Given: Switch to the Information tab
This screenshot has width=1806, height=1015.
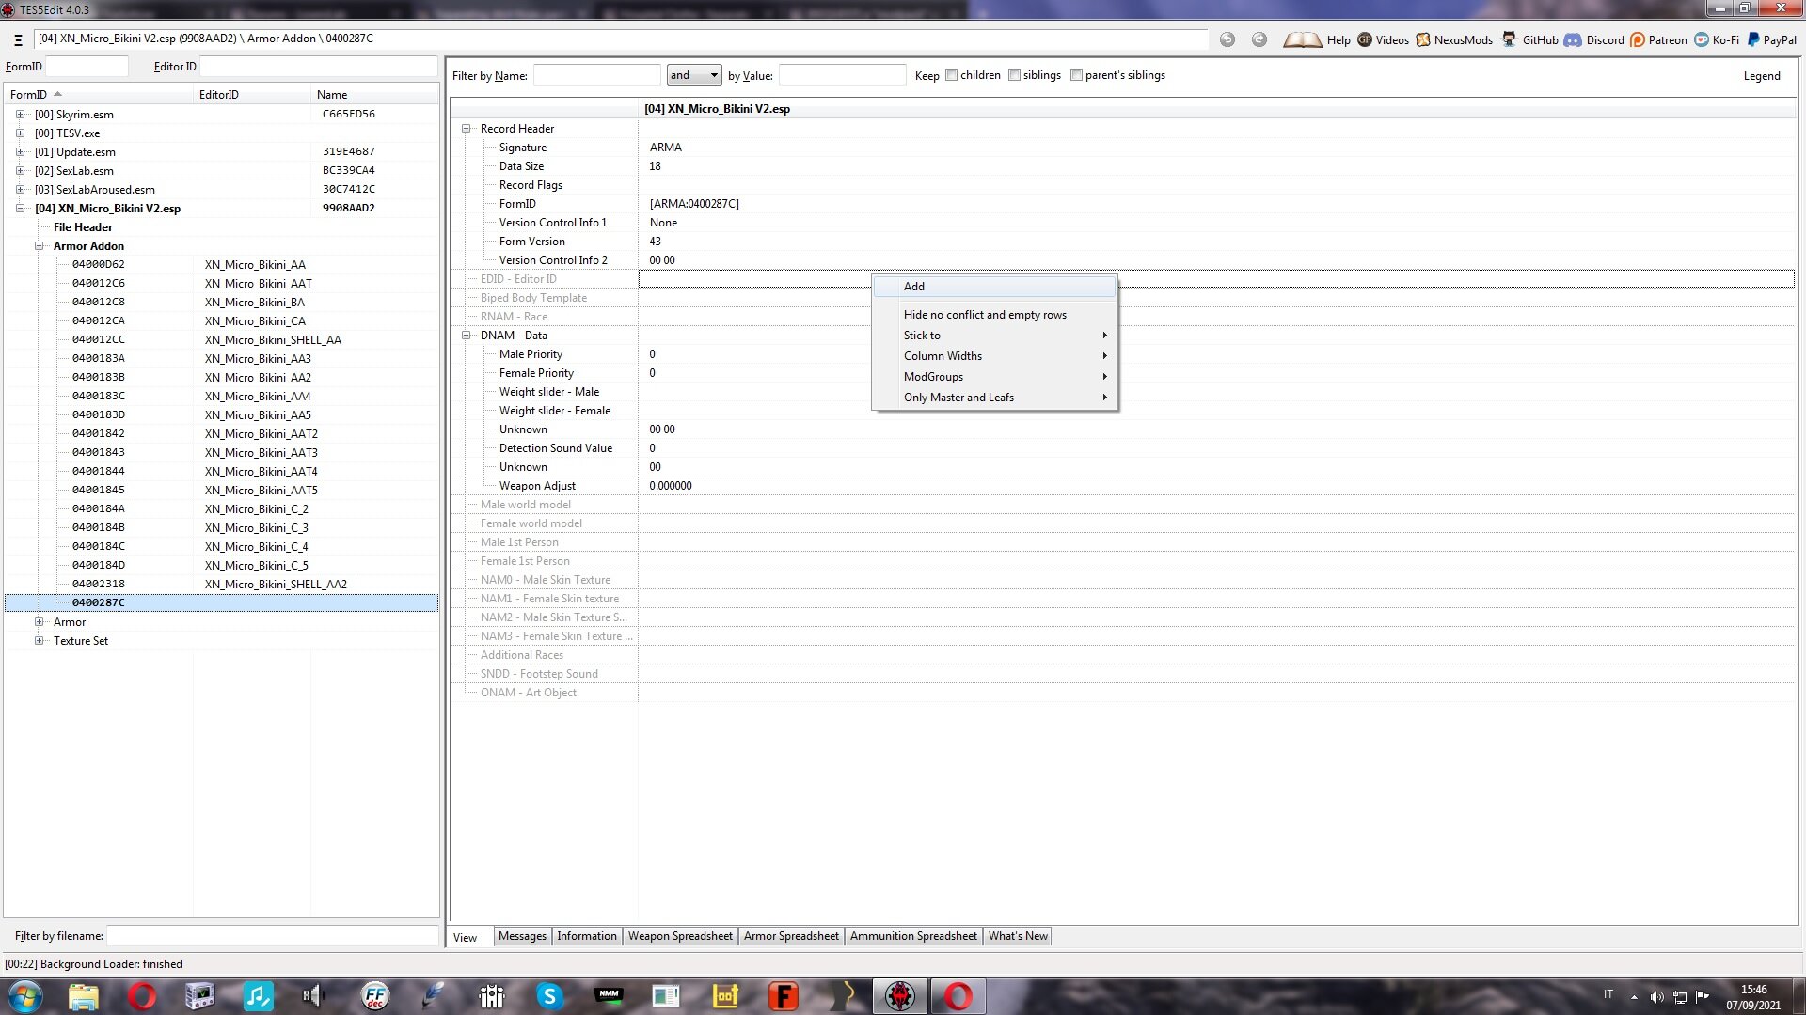Looking at the screenshot, I should click(587, 936).
